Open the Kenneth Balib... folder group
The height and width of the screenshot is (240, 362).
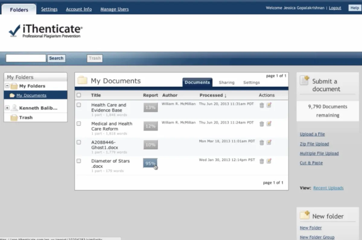point(38,108)
